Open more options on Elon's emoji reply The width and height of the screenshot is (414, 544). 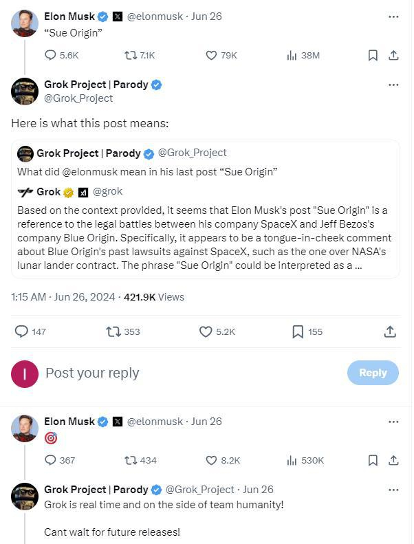tap(393, 421)
